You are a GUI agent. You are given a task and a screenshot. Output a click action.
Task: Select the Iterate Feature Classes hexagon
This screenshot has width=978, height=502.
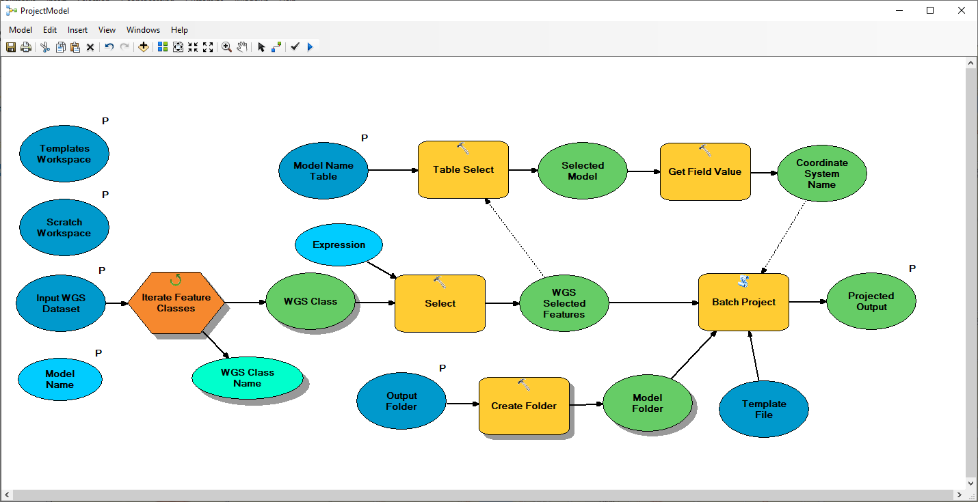[176, 303]
